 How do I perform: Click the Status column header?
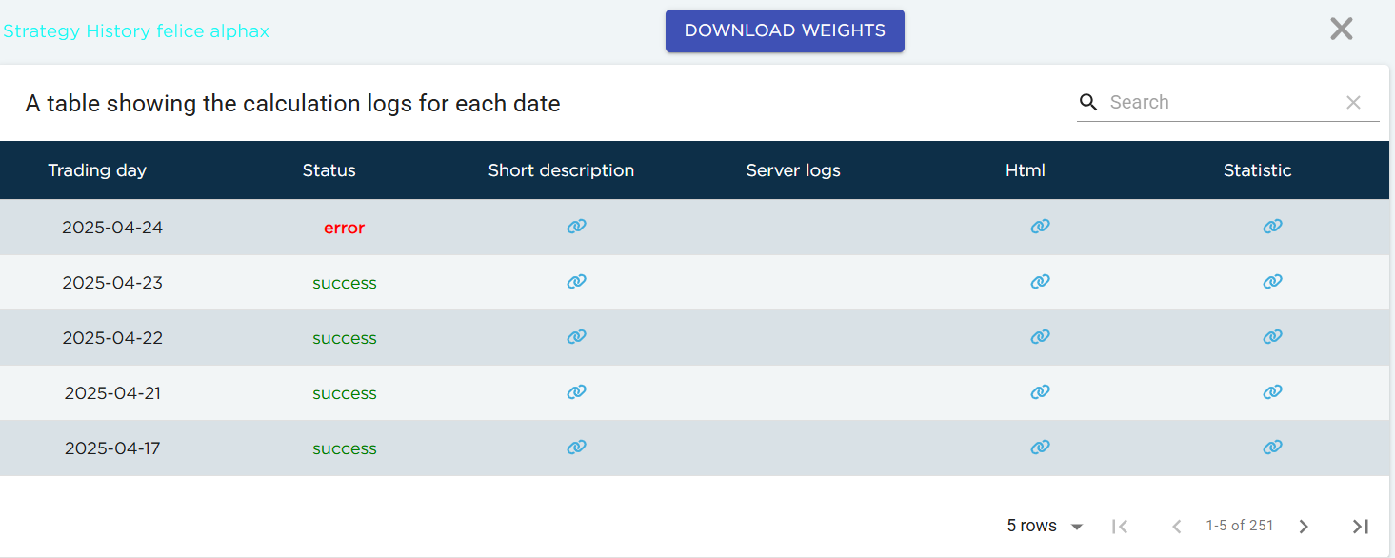(329, 170)
